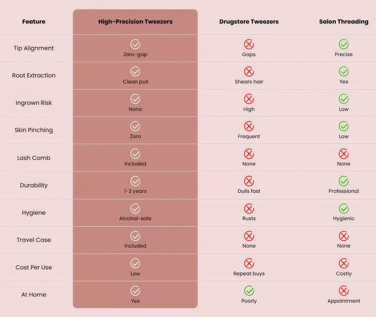Viewport: 376px width, 317px height.
Task: Click the Ingrown Risk row label
Action: coord(34,103)
